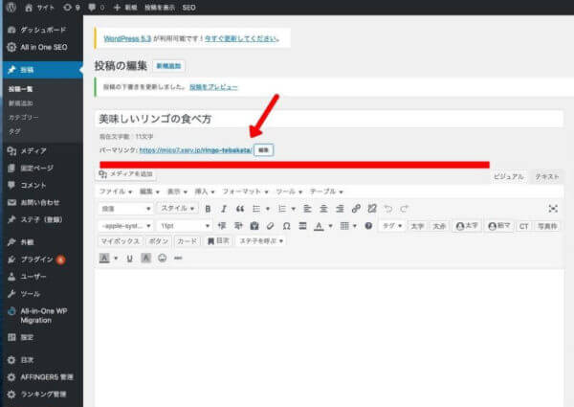
Task: Click the WordPress 5.3 link
Action: click(x=127, y=38)
